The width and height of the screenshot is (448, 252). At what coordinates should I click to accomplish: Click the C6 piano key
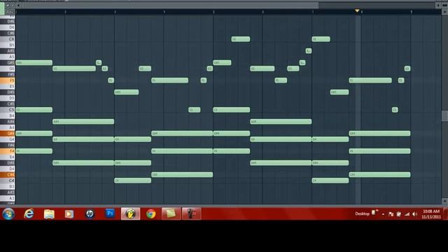pyautogui.click(x=8, y=39)
